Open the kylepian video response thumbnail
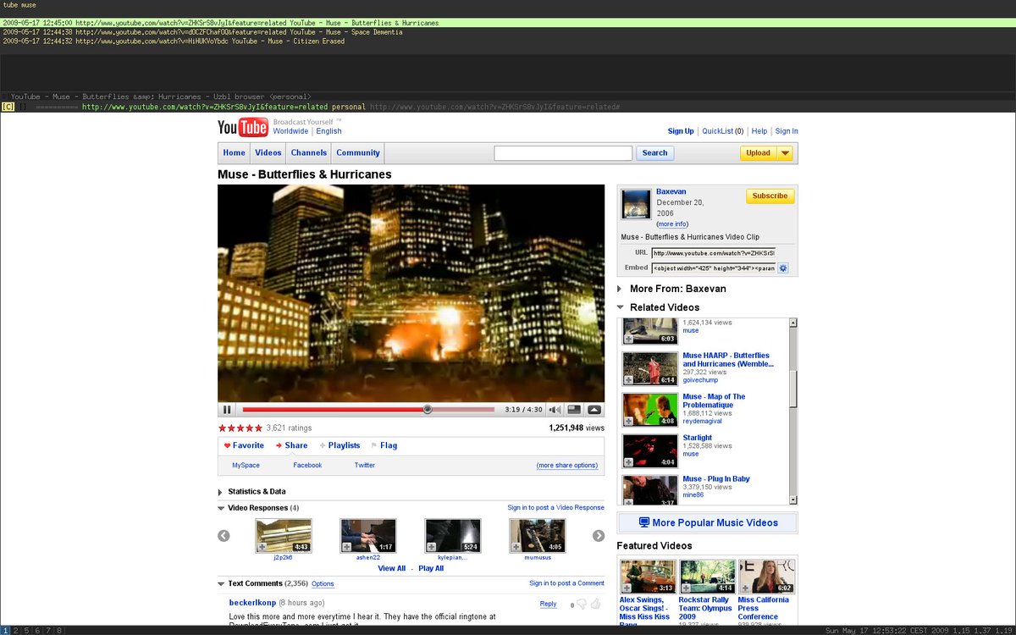1016x635 pixels. tap(452, 535)
